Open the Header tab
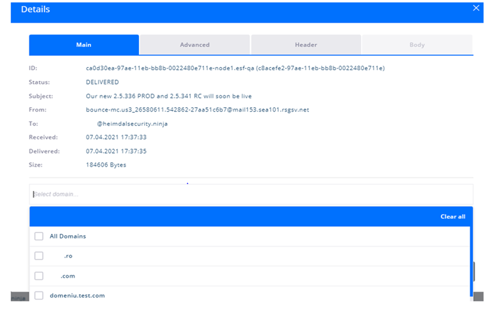498x319 pixels. [x=306, y=45]
